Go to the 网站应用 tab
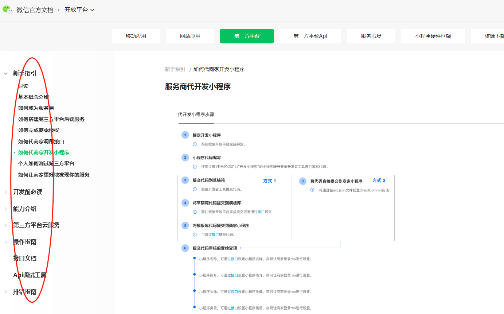The image size is (504, 314). click(190, 36)
